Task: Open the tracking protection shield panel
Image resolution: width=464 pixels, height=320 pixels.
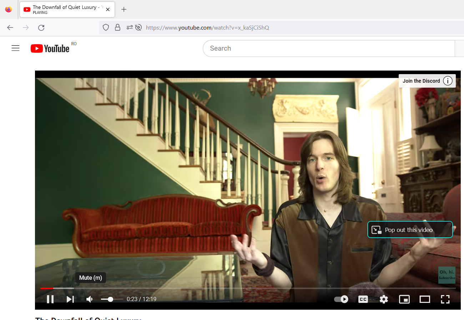Action: pyautogui.click(x=106, y=27)
